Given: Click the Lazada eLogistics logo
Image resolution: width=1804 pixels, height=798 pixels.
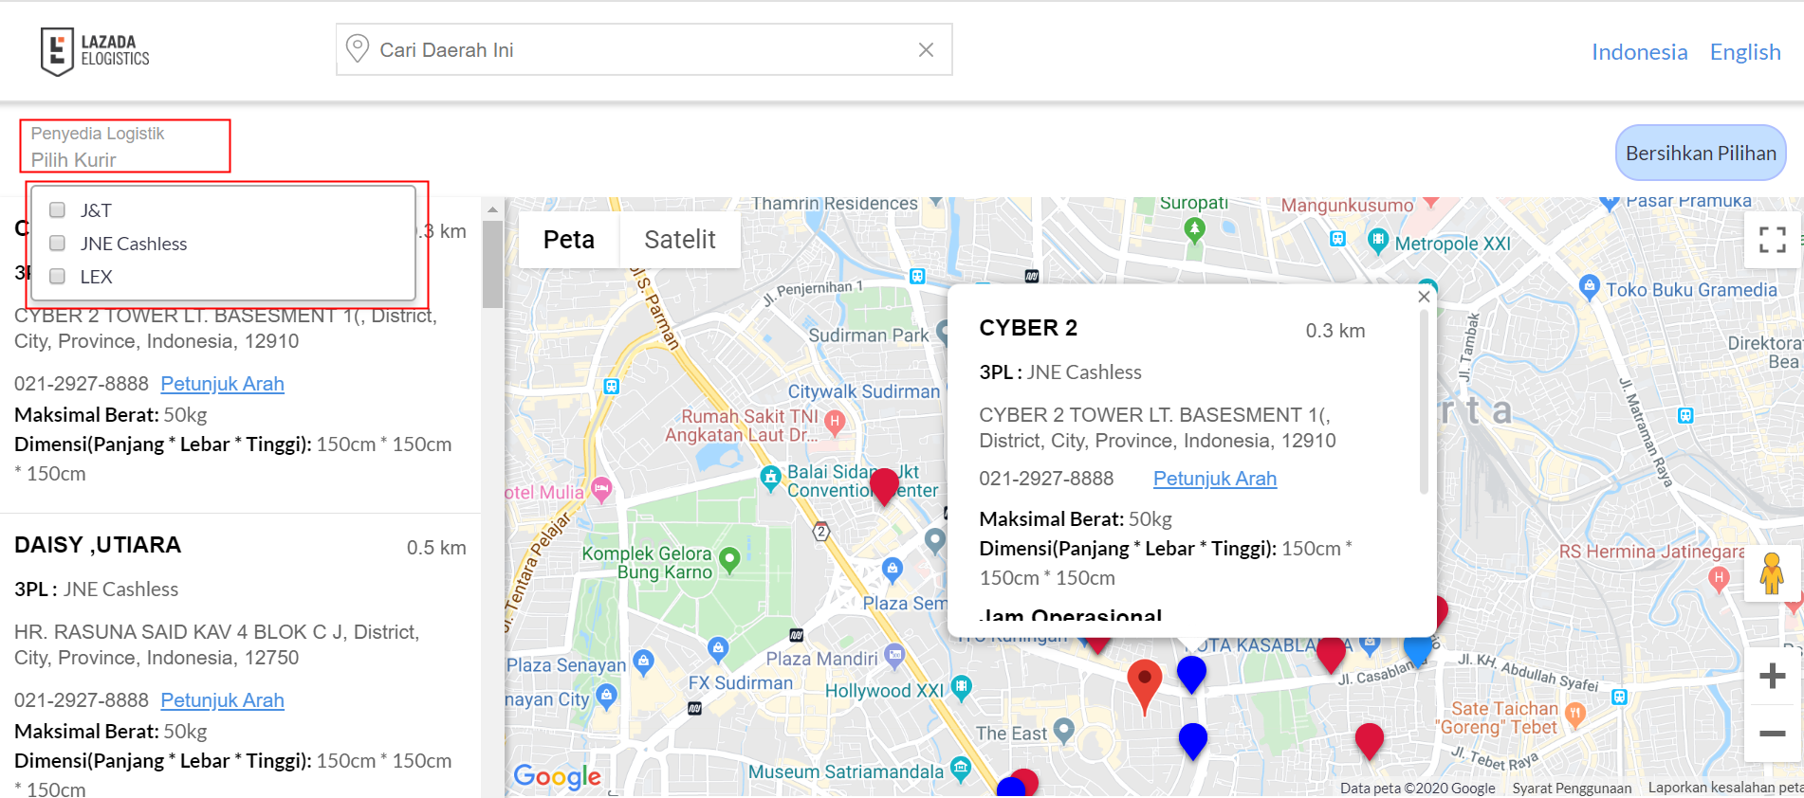Looking at the screenshot, I should point(95,51).
